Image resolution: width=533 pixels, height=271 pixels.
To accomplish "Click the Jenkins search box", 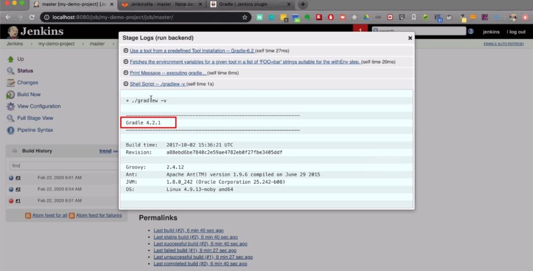I will [419, 31].
